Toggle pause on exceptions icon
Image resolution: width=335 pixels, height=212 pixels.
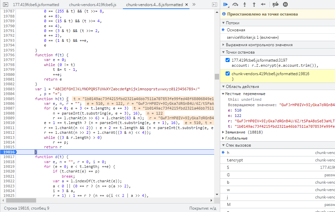point(285,4)
